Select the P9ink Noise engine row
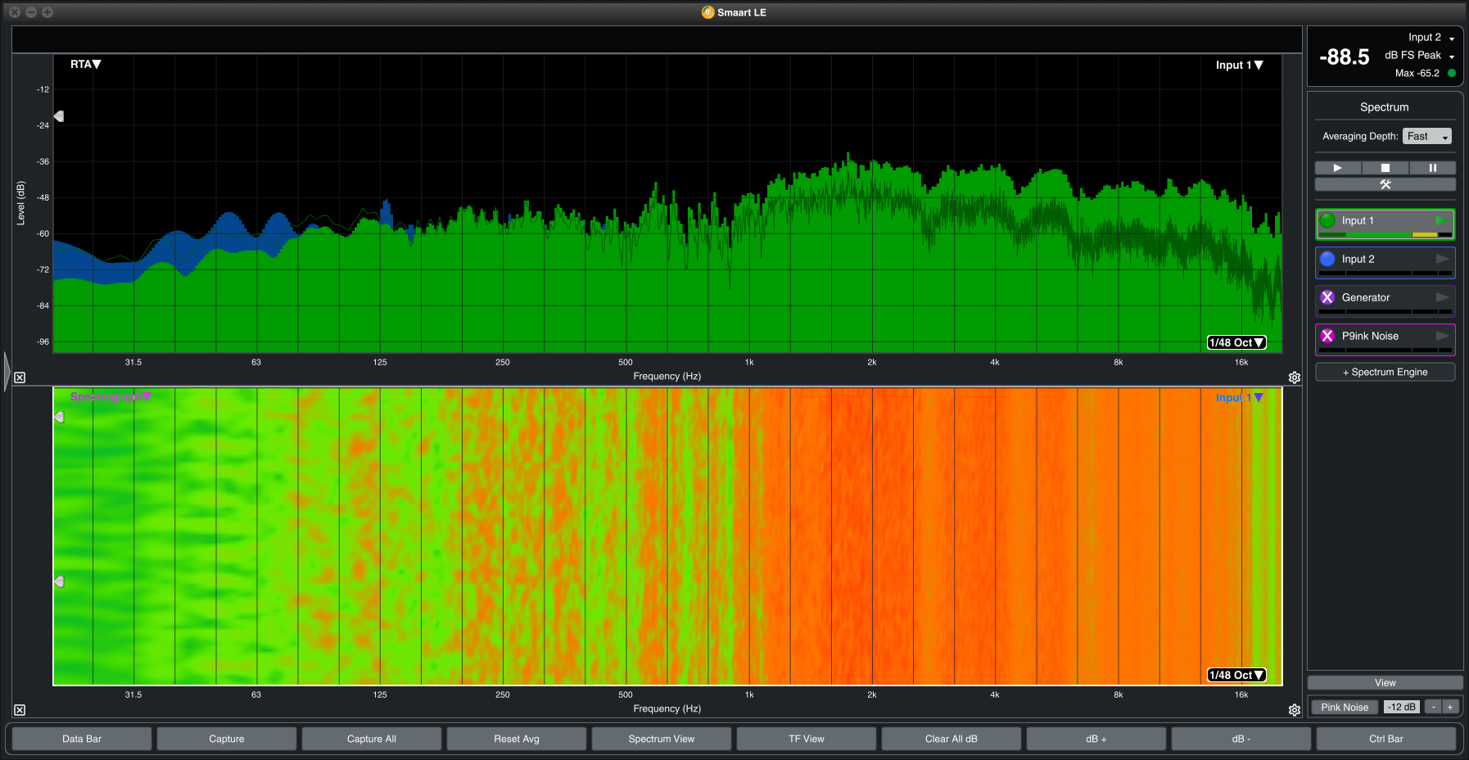This screenshot has width=1469, height=760. pyautogui.click(x=1385, y=340)
